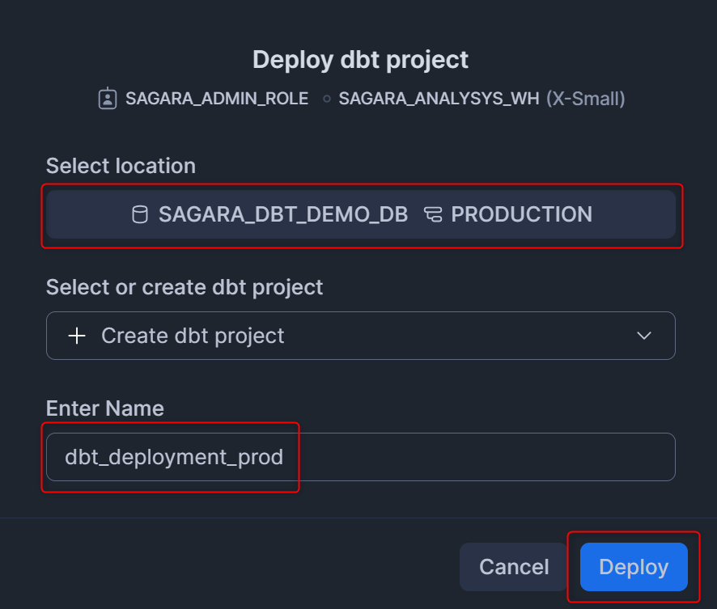Click the Deploy button

coord(634,567)
